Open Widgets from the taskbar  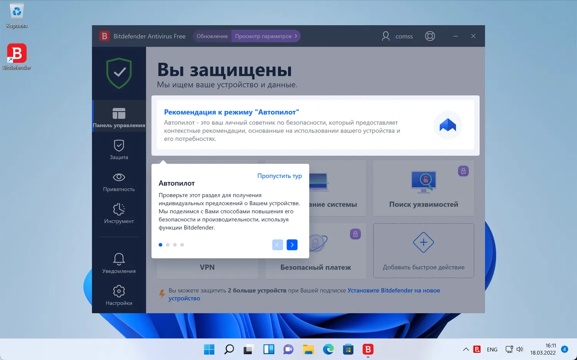268,349
